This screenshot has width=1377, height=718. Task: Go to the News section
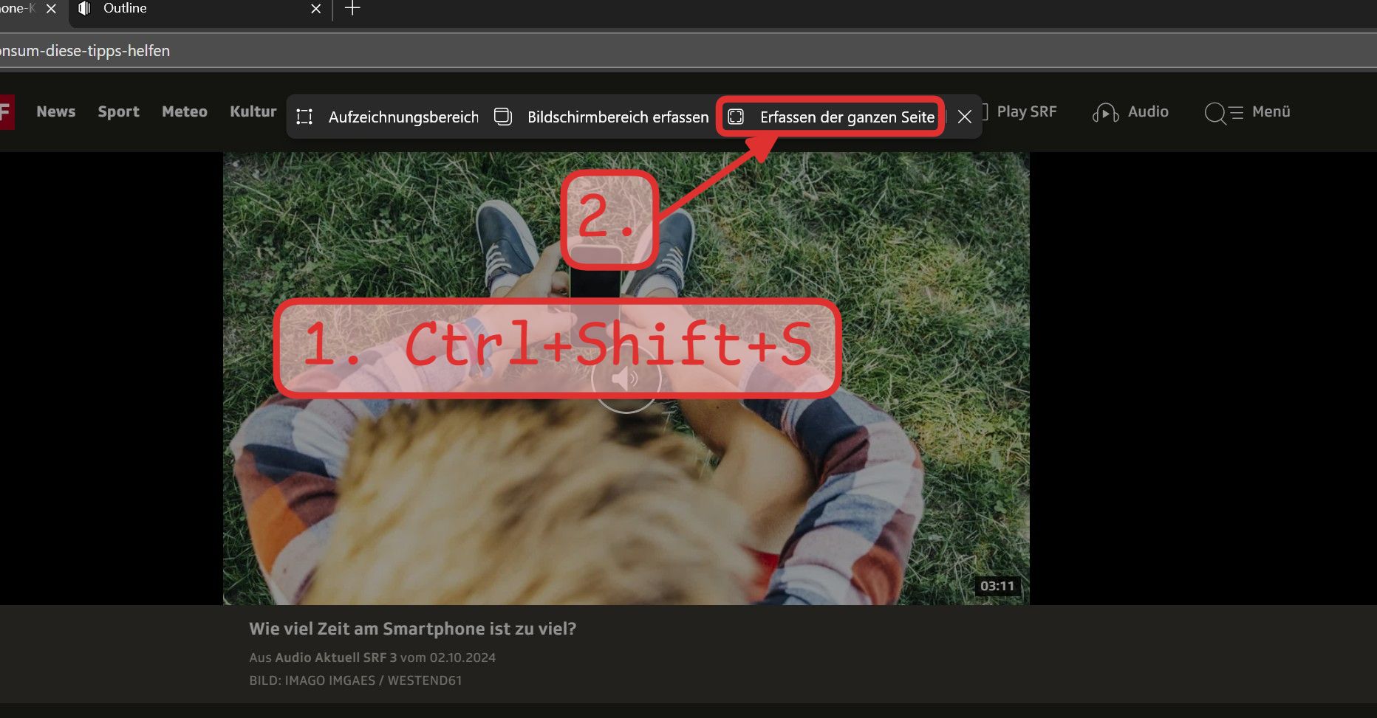pyautogui.click(x=56, y=111)
